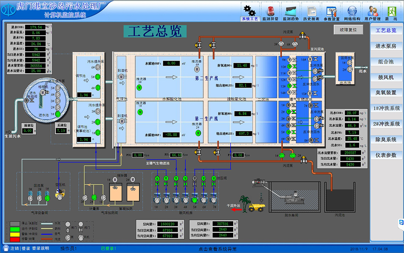Screen dimensions: 404x253
Task: Toggle the running 2# 计量泵 metering pump
Action: [x=94, y=197]
